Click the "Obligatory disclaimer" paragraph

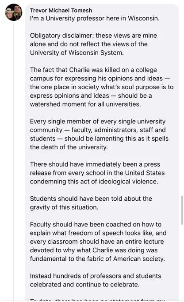pos(93,44)
